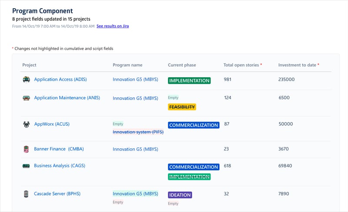Open Application Access (ADIS) project link
The width and height of the screenshot is (348, 212).
[x=60, y=79]
